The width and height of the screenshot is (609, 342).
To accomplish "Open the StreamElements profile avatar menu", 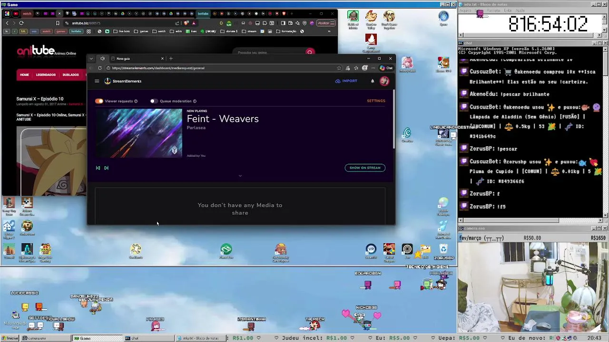I will pyautogui.click(x=384, y=81).
